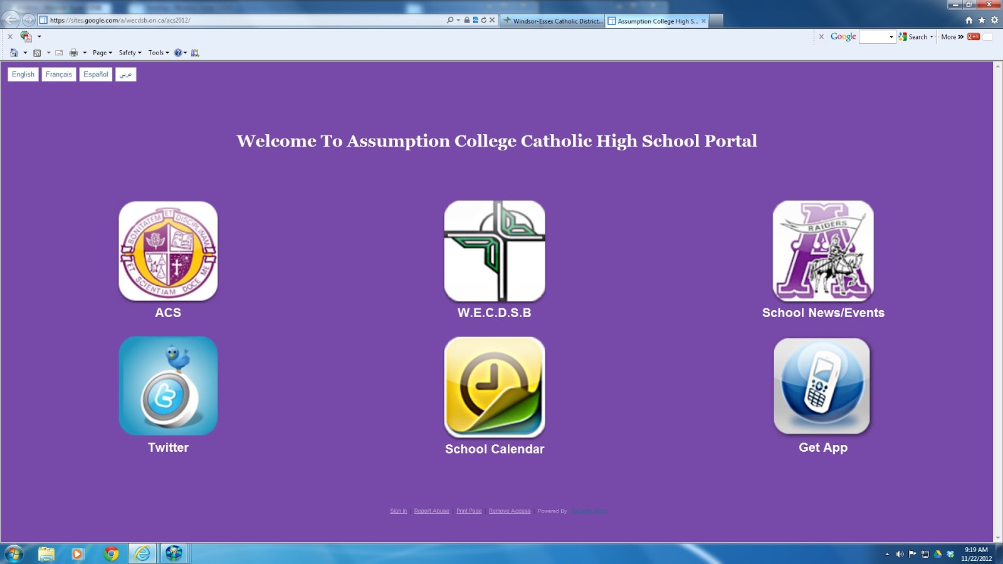
Task: Expand the Safety menu dropdown
Action: [130, 53]
